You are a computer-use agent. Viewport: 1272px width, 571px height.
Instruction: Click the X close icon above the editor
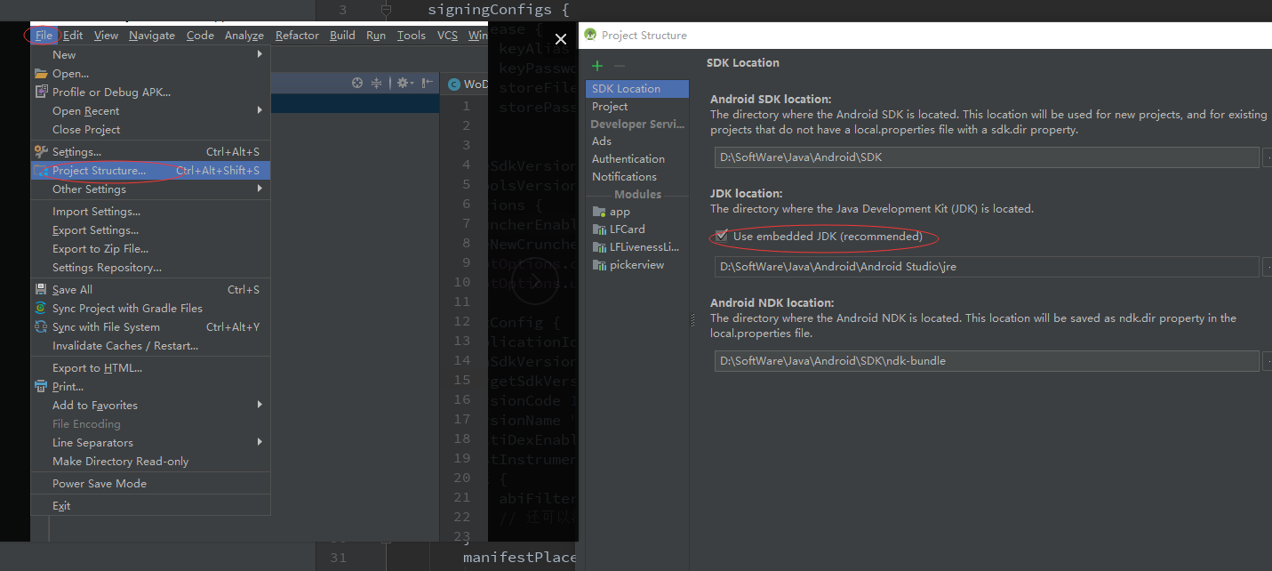(560, 39)
